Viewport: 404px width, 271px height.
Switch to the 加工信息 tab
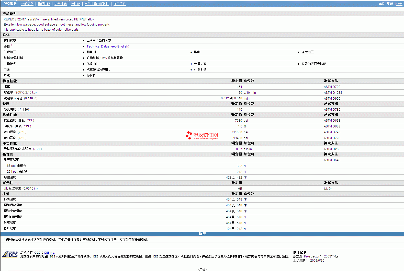click(119, 4)
